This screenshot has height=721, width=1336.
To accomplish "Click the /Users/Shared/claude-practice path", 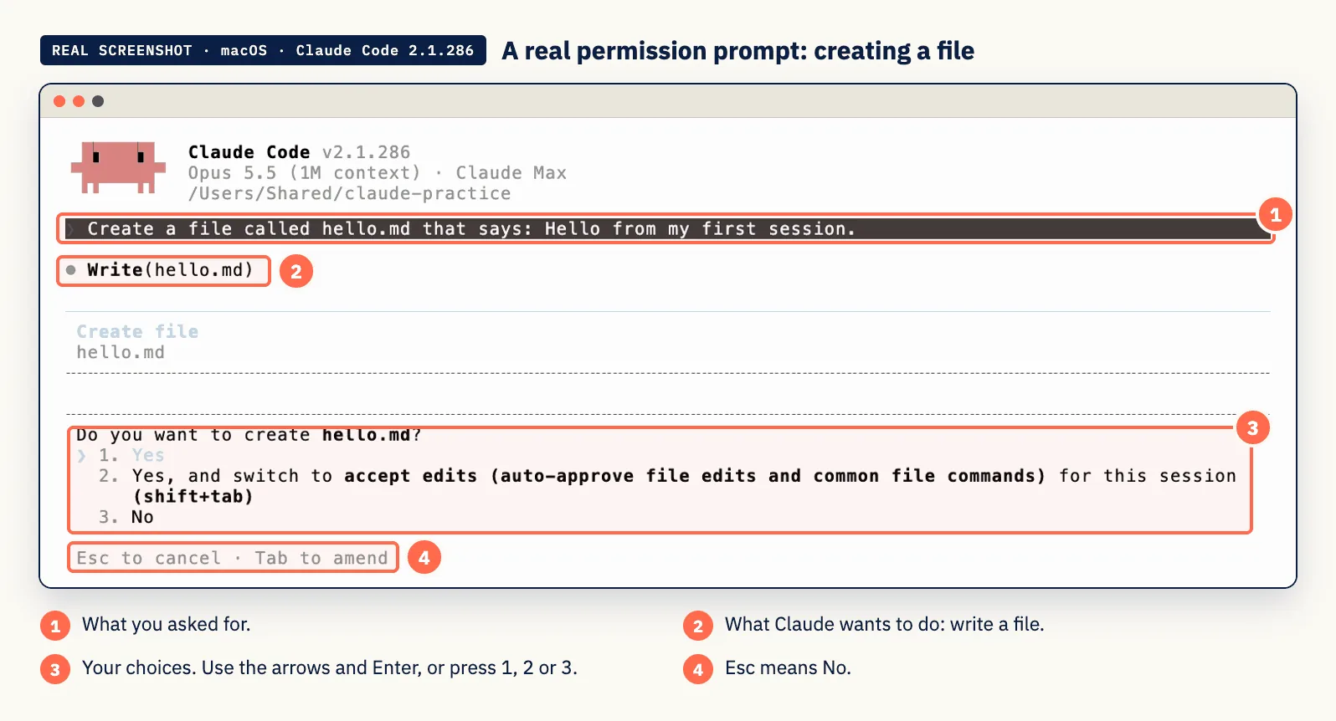I will point(349,193).
